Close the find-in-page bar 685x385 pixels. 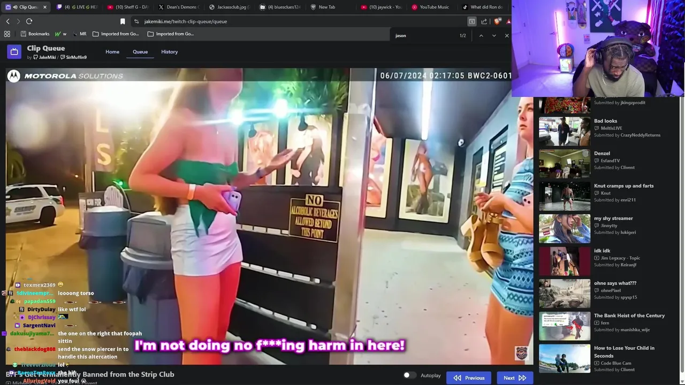pos(507,35)
